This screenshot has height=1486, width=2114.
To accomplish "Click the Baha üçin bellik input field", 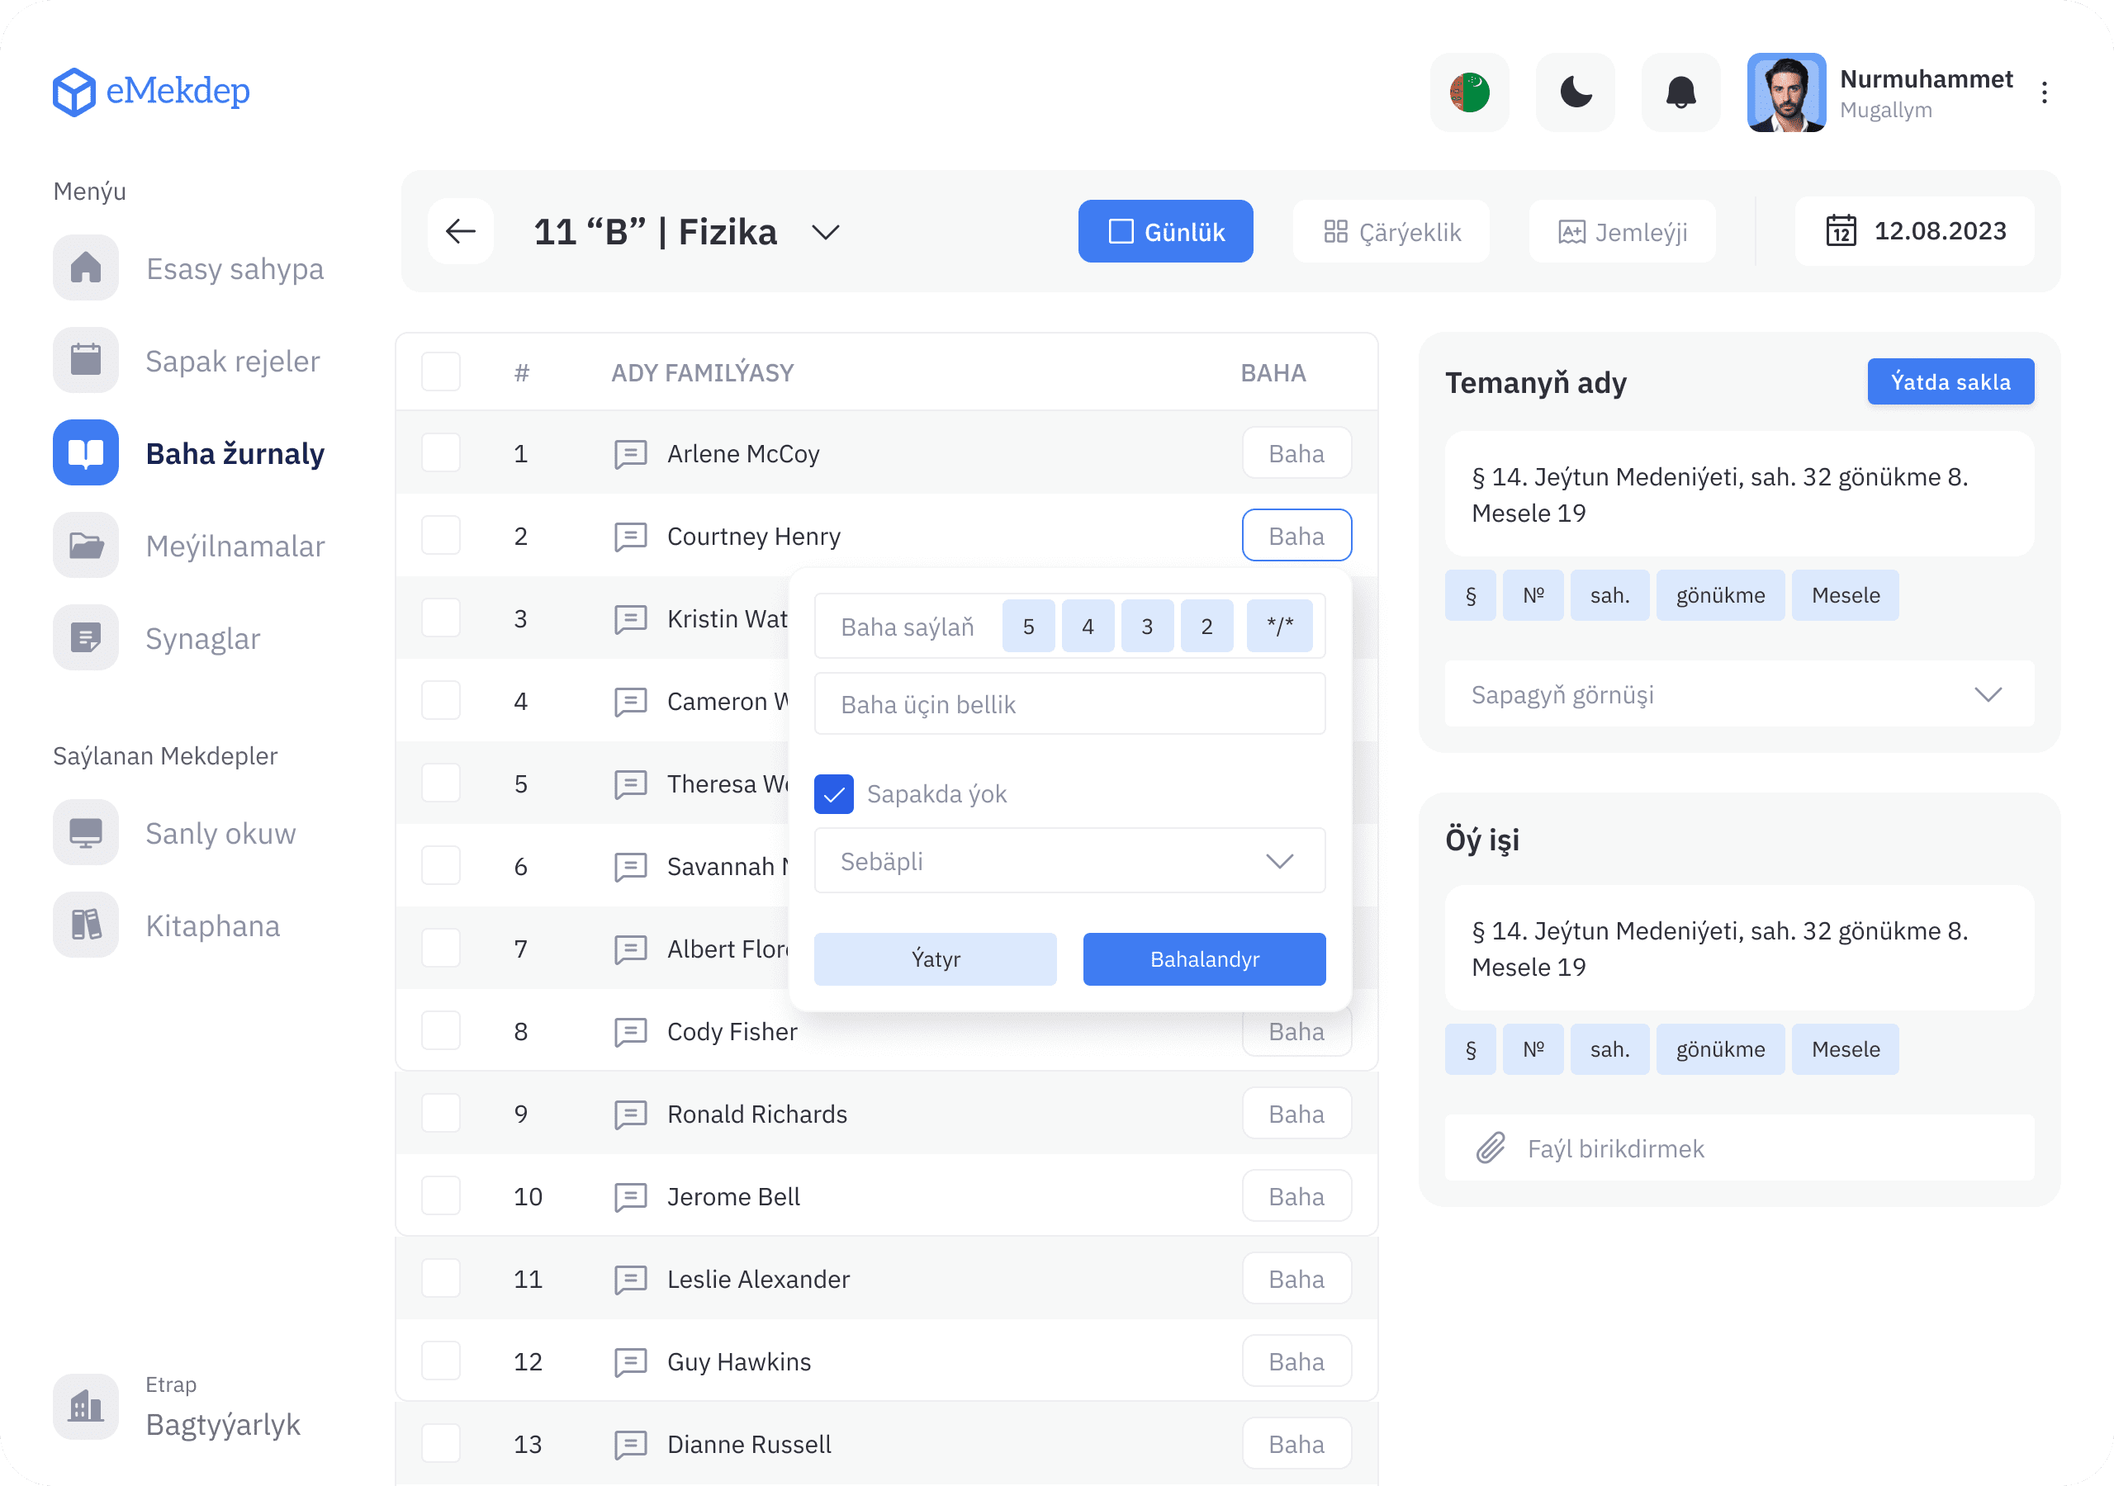I will click(1070, 704).
